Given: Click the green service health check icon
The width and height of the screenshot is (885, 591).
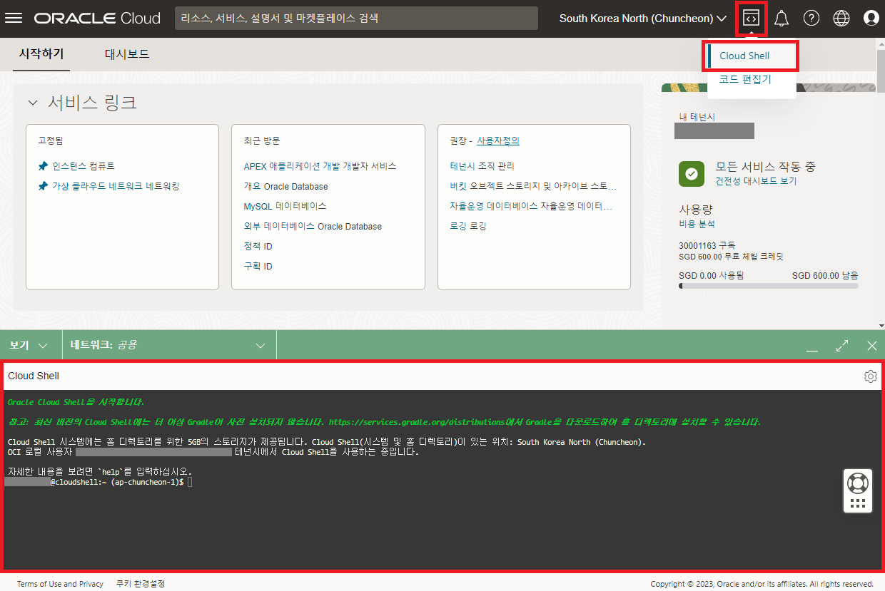Looking at the screenshot, I should (692, 173).
